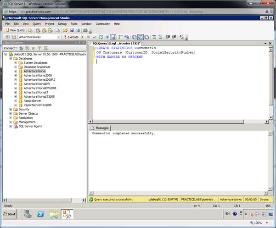Close the SQLQuery12.sql document

[x=270, y=43]
